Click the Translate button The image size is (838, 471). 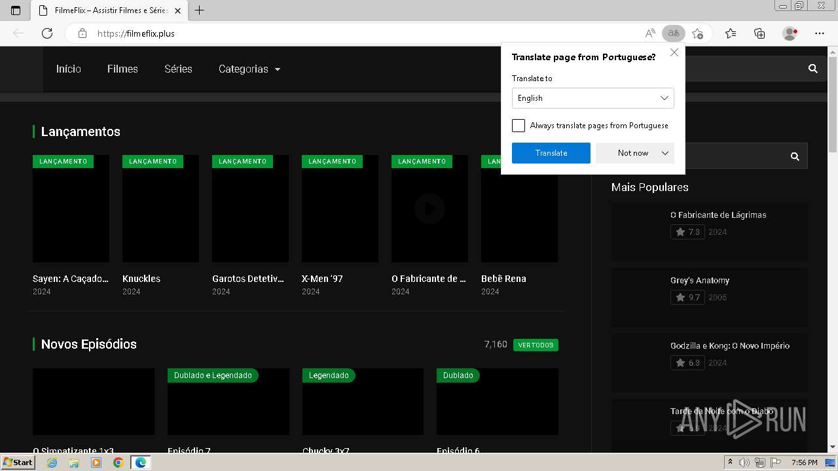(551, 153)
